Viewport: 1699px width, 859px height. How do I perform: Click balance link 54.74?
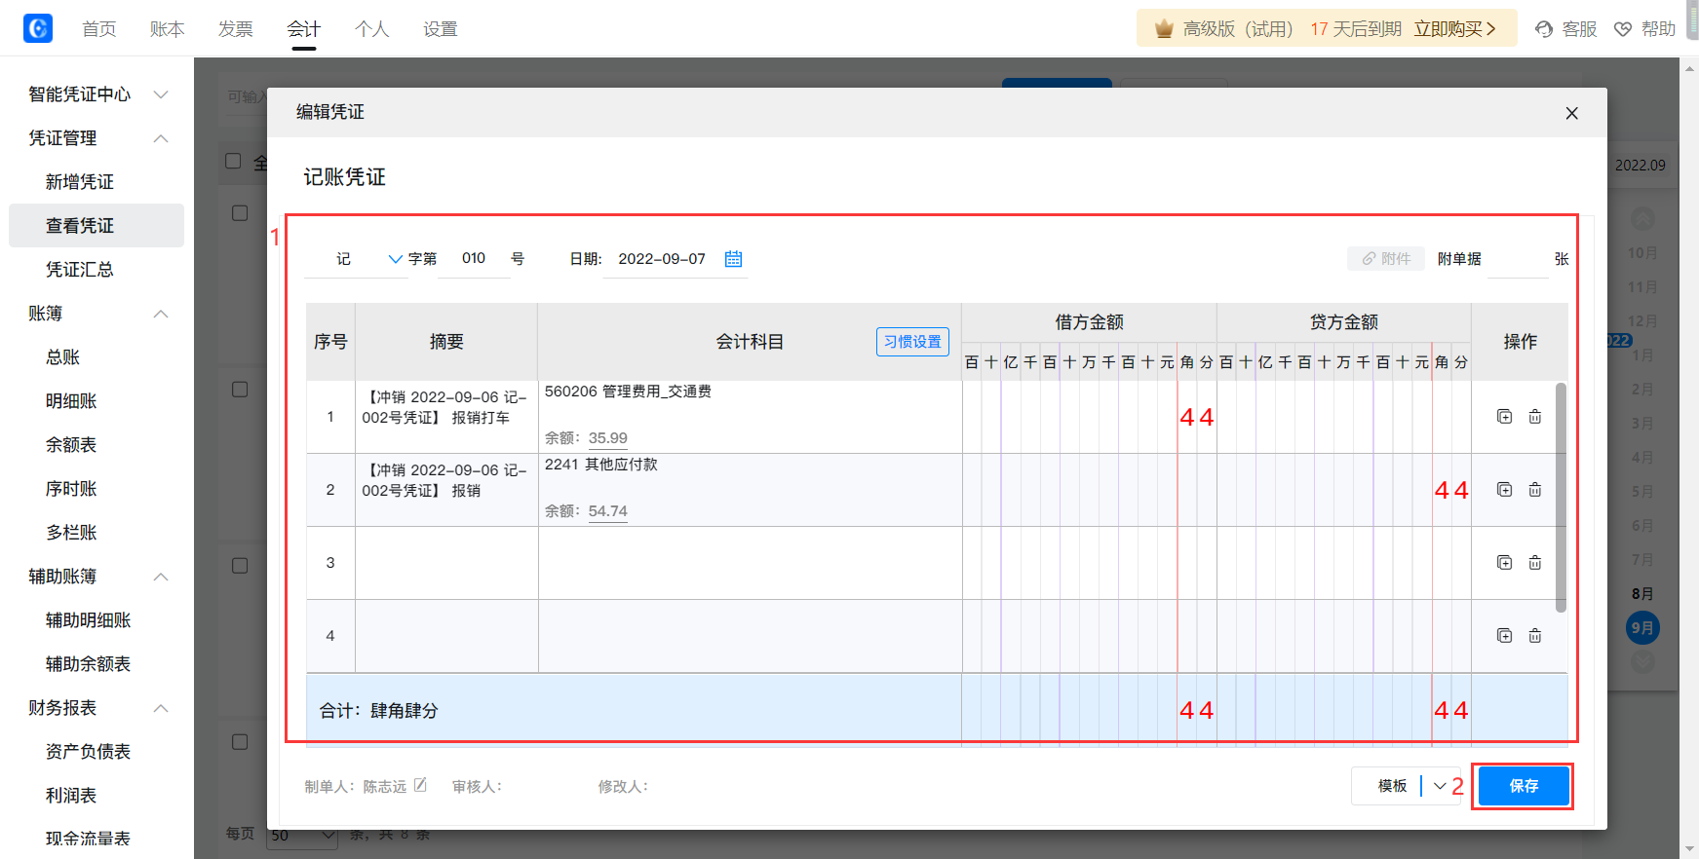(608, 511)
